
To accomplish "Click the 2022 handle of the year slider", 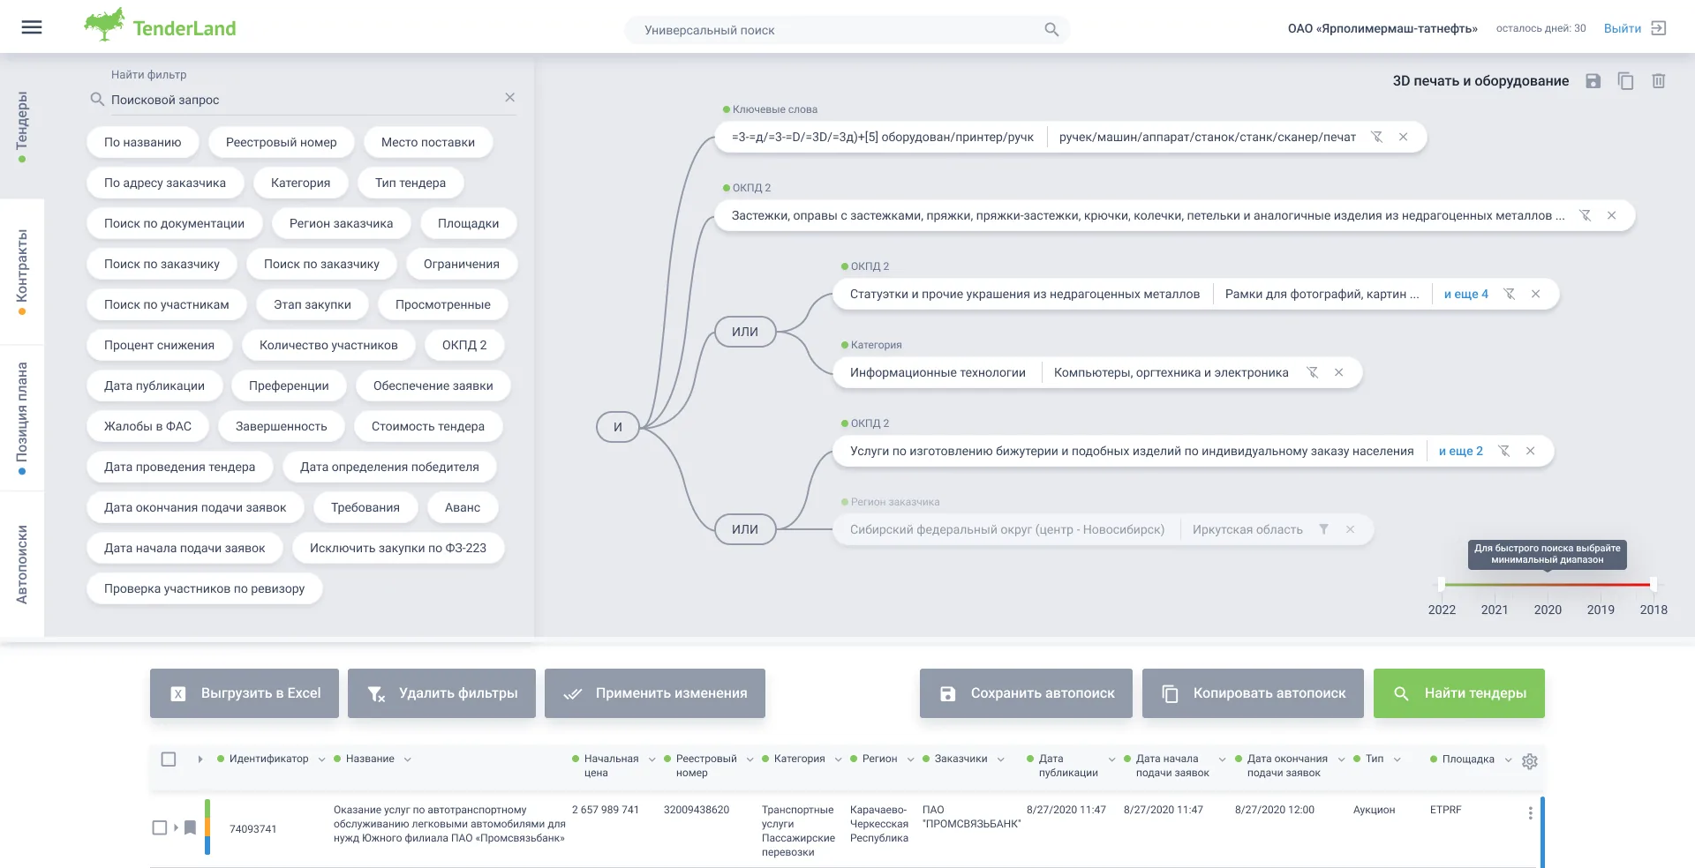I will coord(1442,584).
